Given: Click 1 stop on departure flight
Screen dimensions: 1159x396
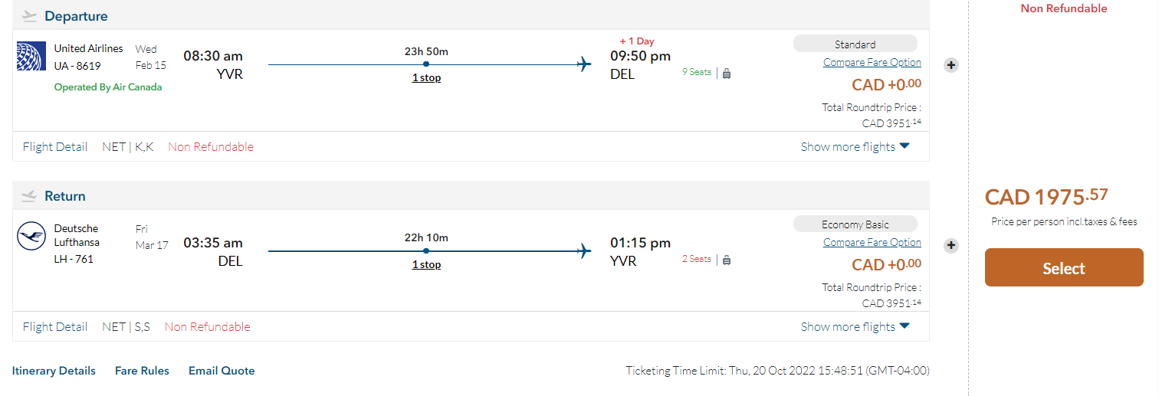Looking at the screenshot, I should 426,77.
